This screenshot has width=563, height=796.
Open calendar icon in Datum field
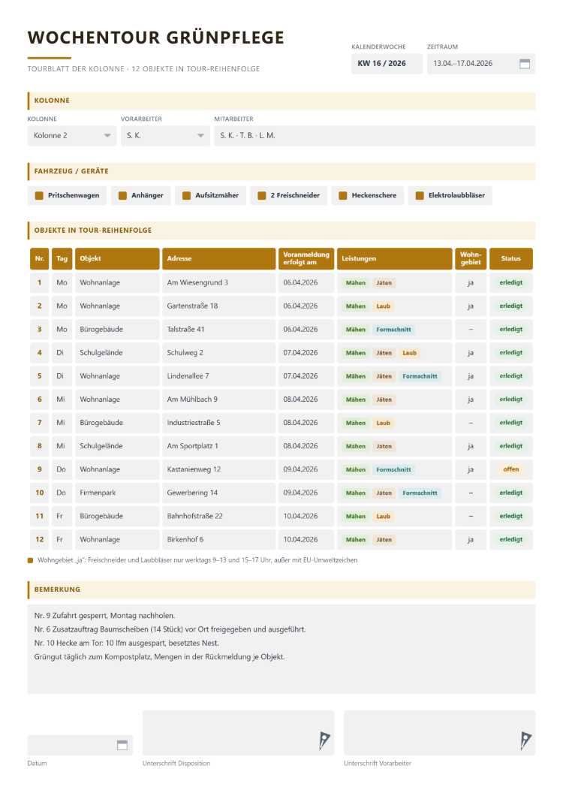point(122,745)
